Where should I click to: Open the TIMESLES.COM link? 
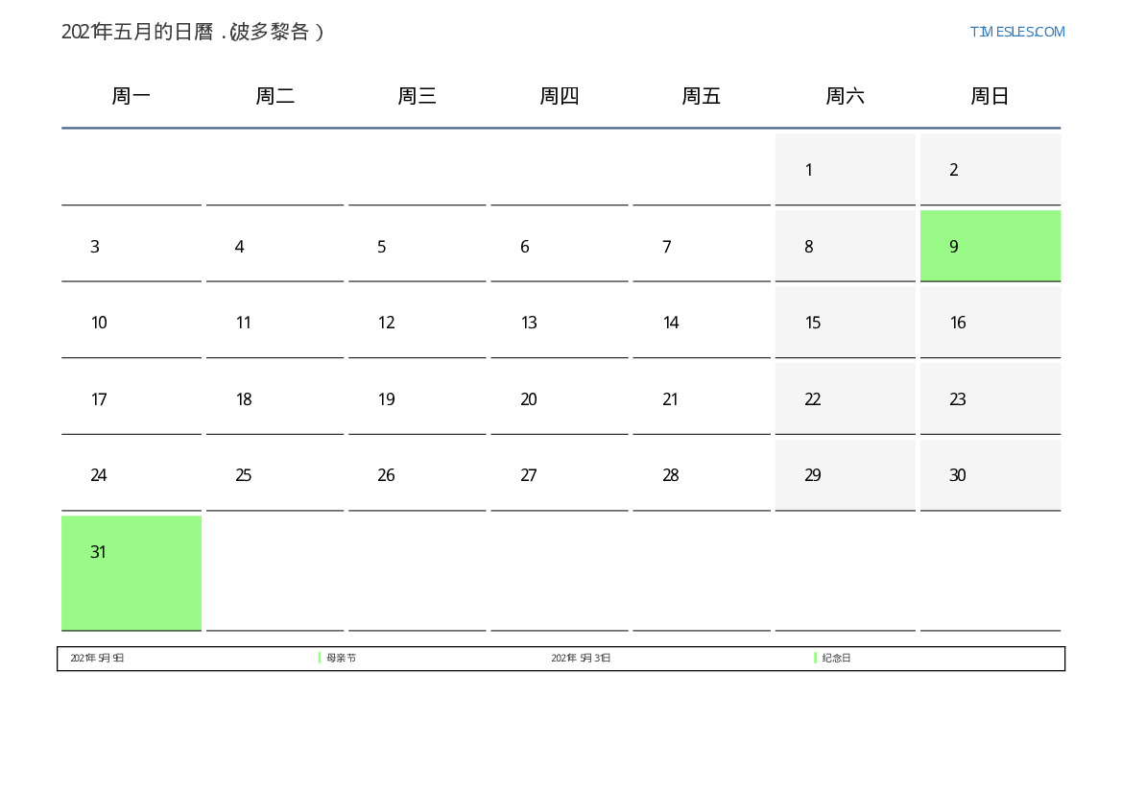click(1016, 32)
